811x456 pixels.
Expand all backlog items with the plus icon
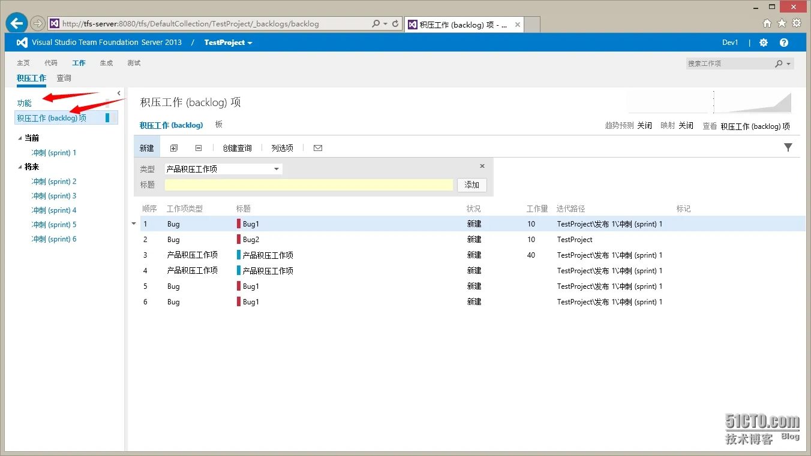tap(174, 148)
